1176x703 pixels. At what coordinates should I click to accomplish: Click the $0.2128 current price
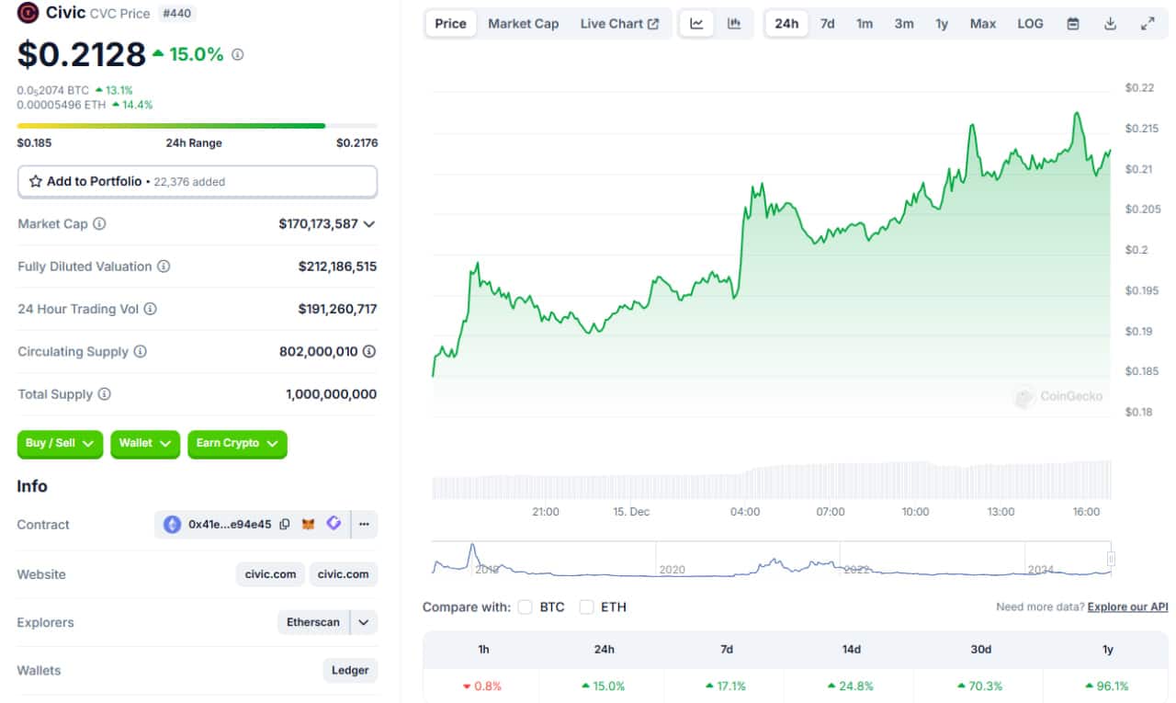tap(82, 55)
